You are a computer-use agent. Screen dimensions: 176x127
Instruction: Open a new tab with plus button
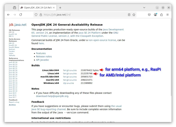point(60,8)
